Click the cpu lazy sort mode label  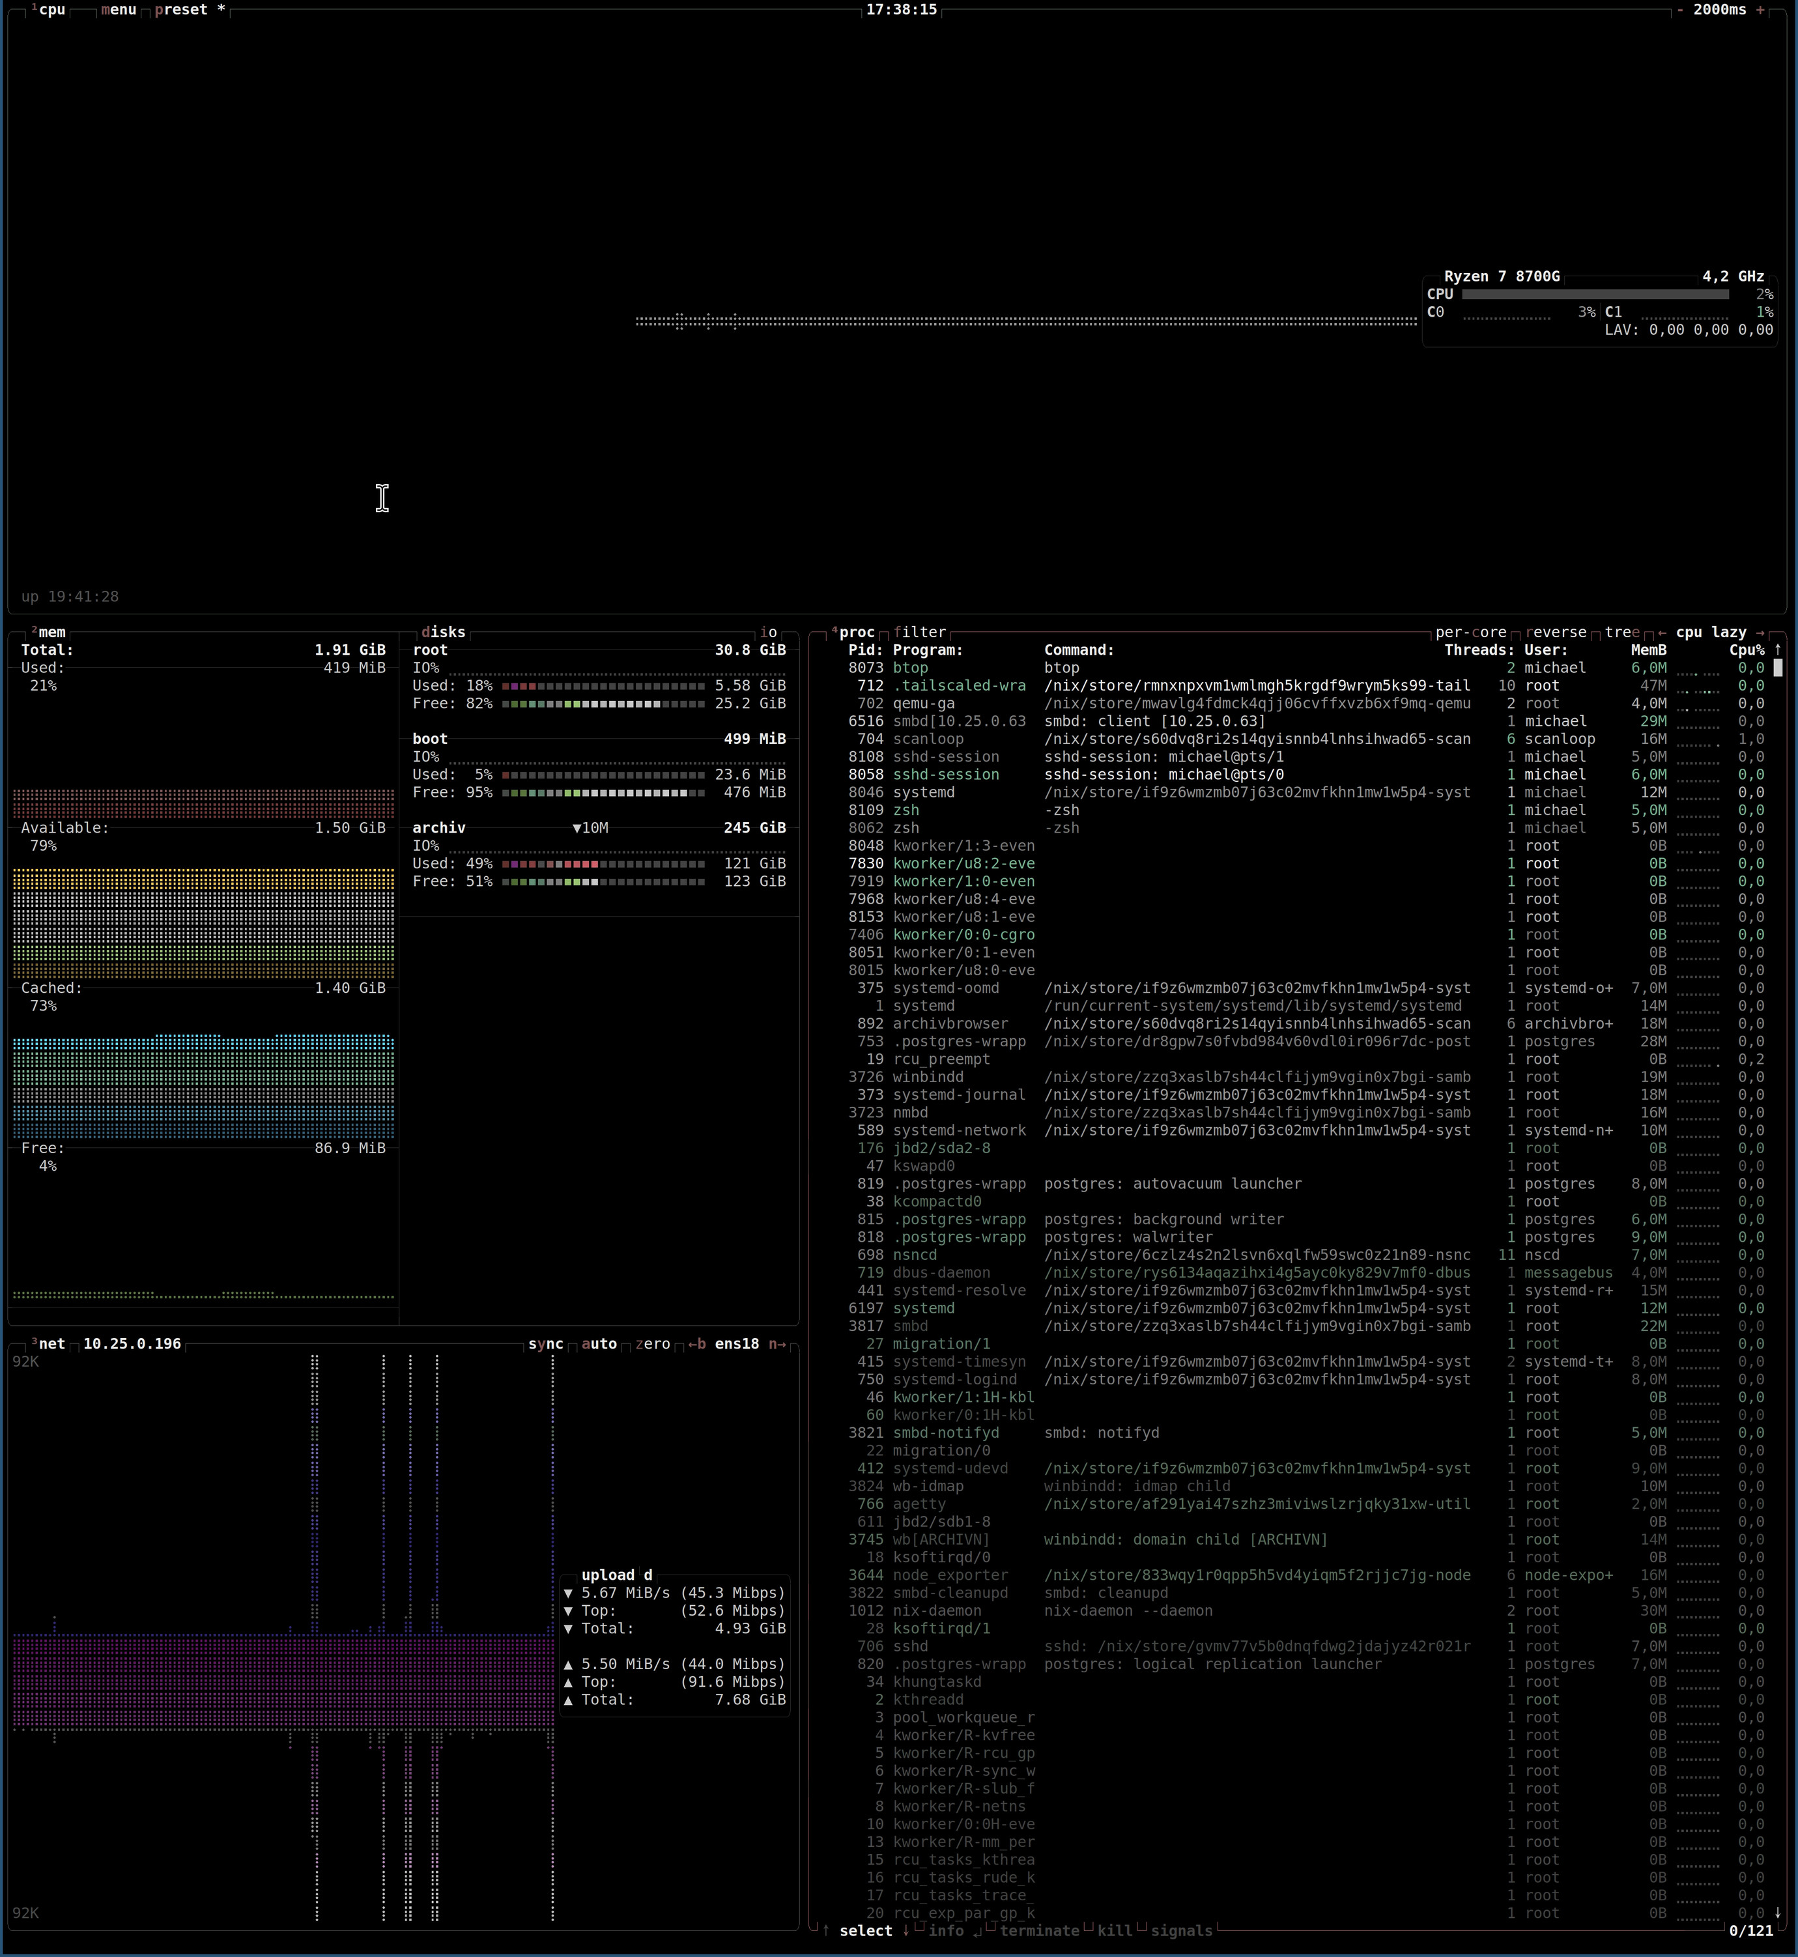pyautogui.click(x=1711, y=633)
